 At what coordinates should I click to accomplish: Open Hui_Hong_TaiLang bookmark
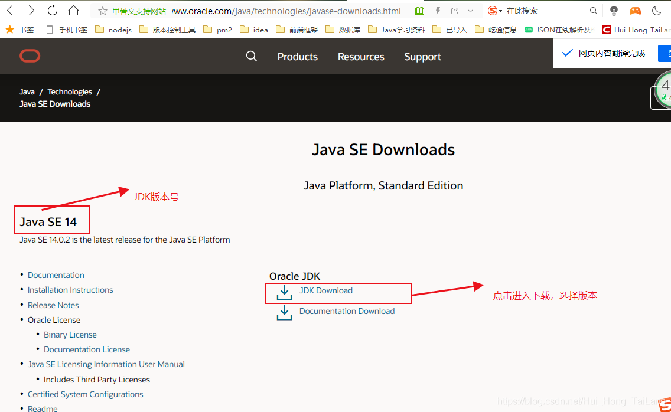pos(636,30)
